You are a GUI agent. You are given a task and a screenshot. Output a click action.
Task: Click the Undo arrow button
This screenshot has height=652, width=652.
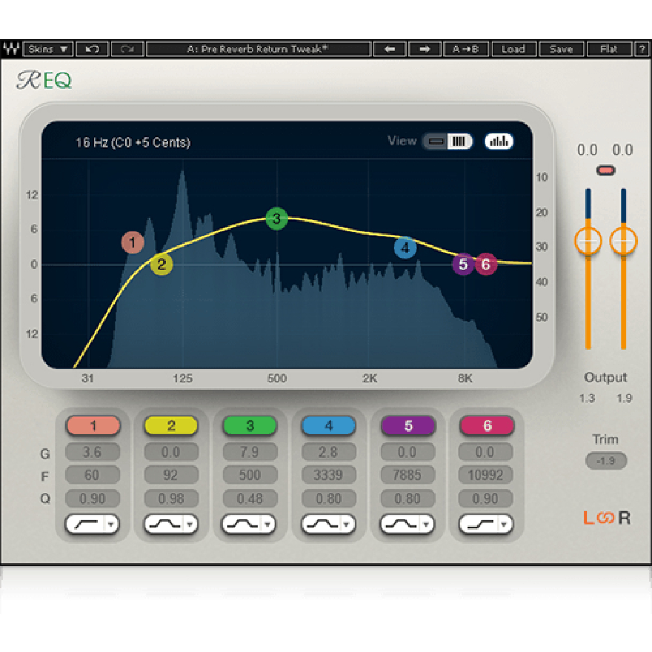(93, 49)
